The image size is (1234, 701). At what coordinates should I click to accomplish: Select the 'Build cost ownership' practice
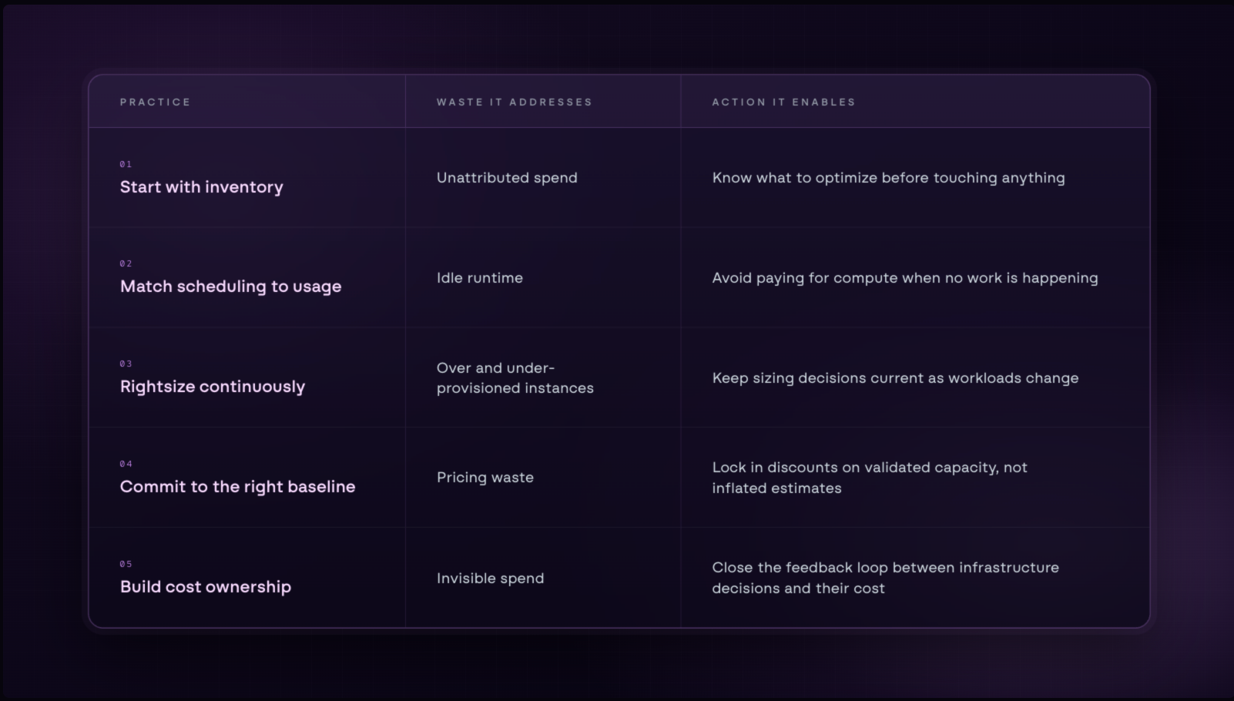click(205, 587)
